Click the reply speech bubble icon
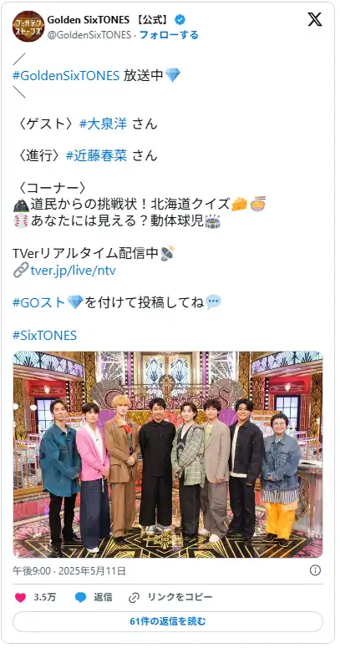The height and width of the screenshot is (648, 340). click(x=81, y=597)
